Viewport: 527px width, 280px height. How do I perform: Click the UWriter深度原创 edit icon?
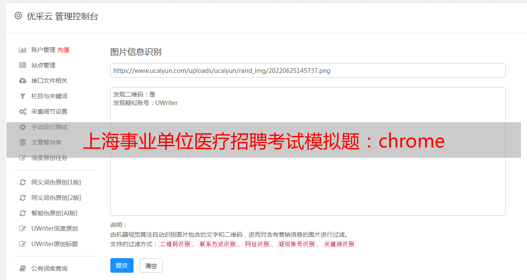23,229
